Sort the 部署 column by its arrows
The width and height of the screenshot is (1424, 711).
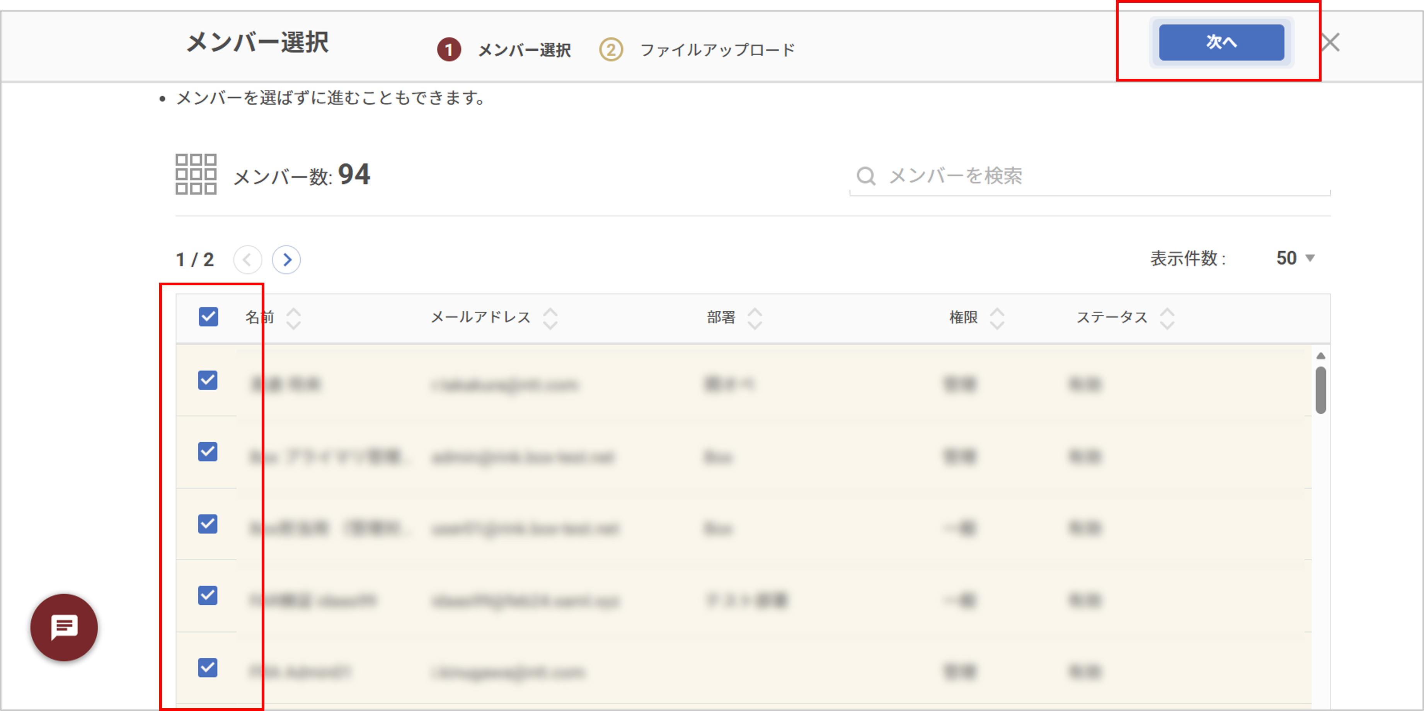[755, 318]
